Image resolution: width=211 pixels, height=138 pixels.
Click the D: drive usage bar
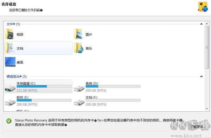(x=113, y=86)
